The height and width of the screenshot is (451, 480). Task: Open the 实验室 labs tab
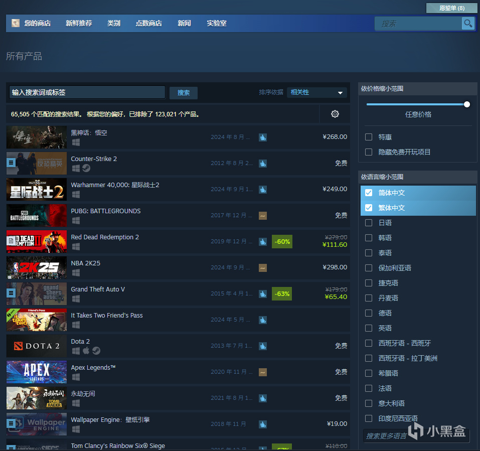pyautogui.click(x=217, y=23)
